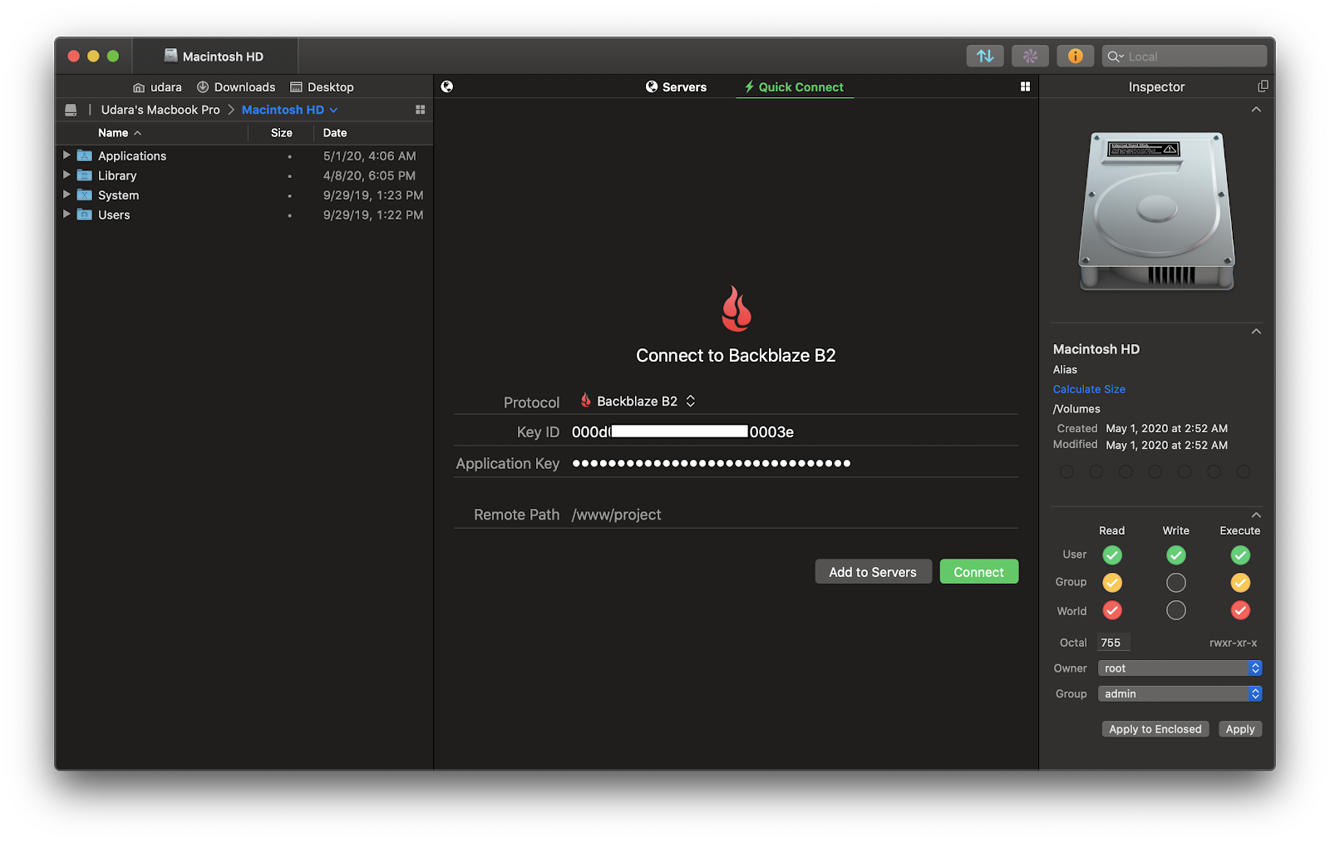The image size is (1330, 843).
Task: Toggle User Execute permission
Action: pyautogui.click(x=1240, y=555)
